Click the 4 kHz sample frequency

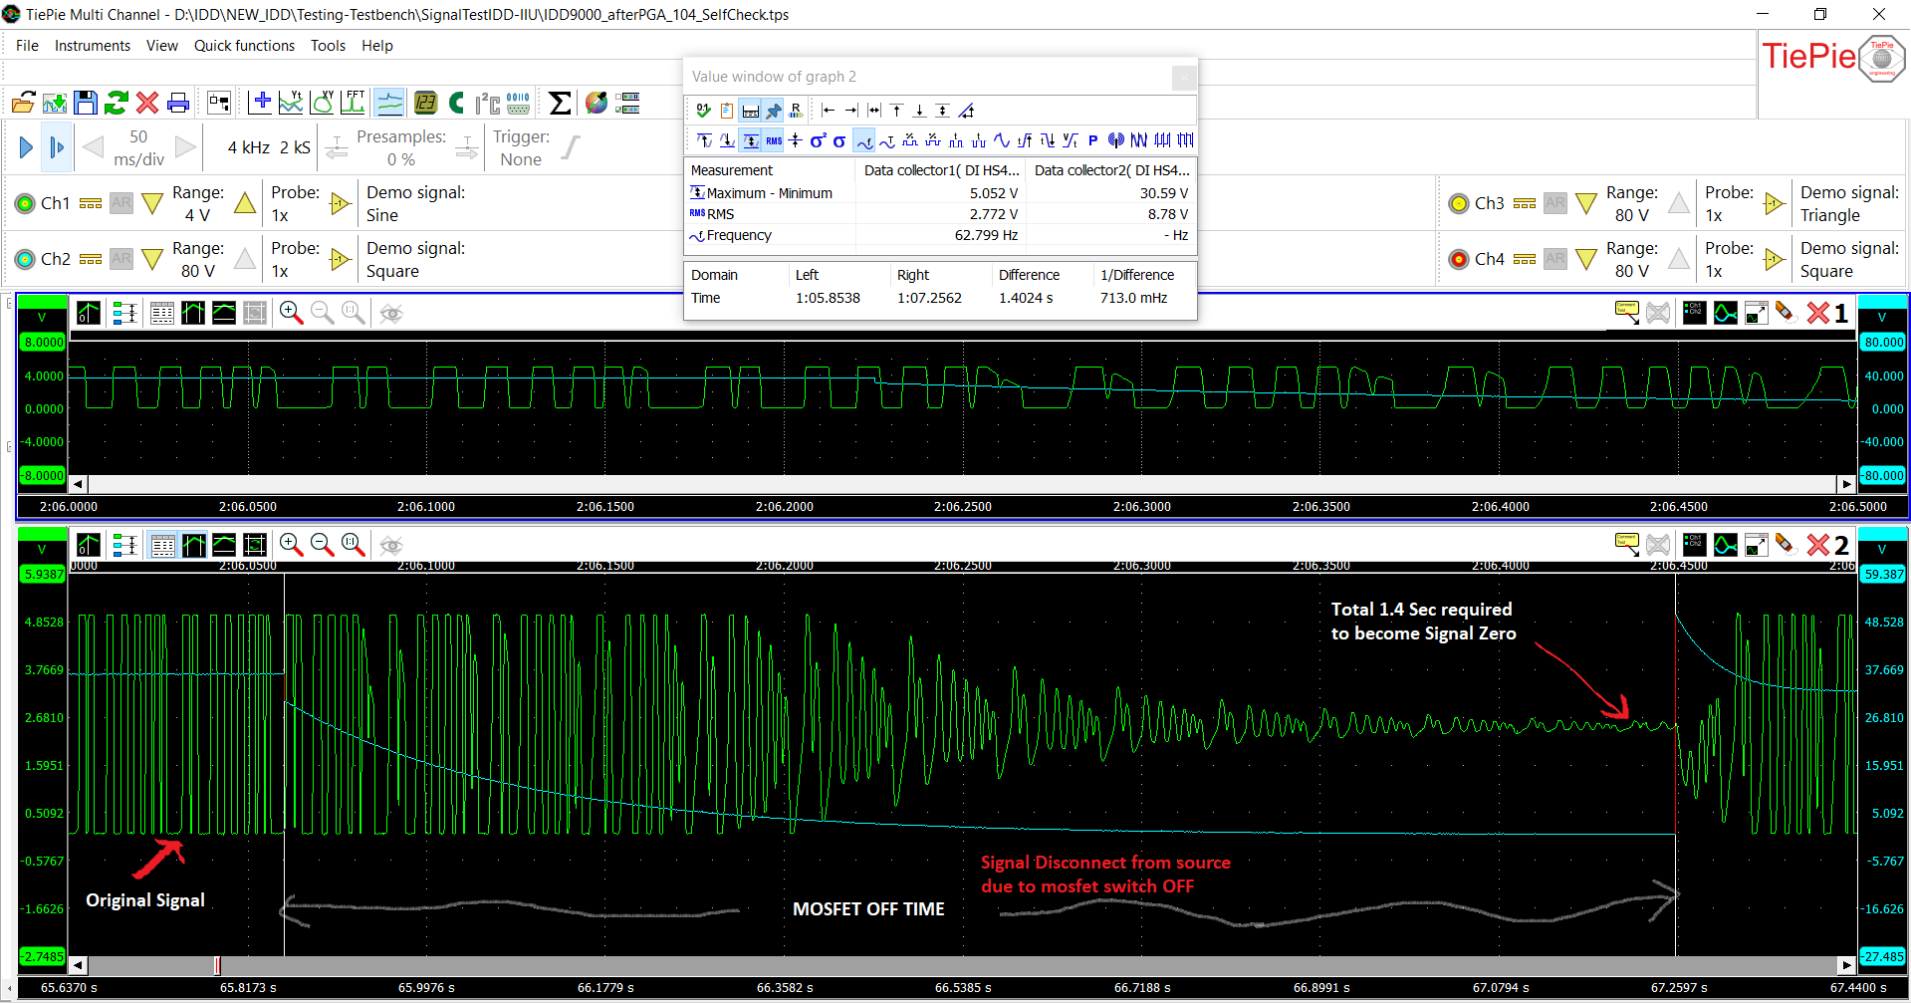(249, 147)
